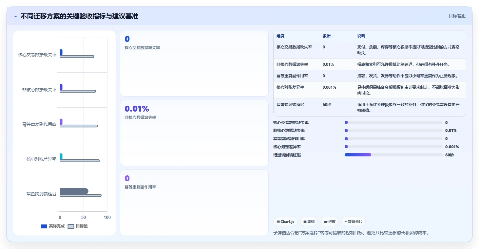Click the 增量端到端延迟 progress bar
The height and width of the screenshot is (249, 479).
(x=393, y=155)
